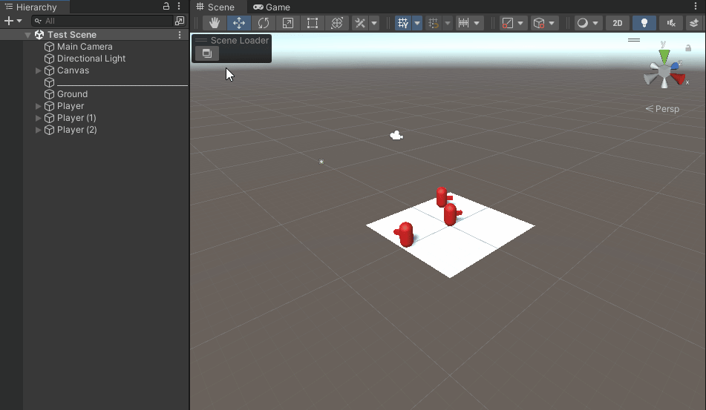Viewport: 706px width, 410px height.
Task: Toggle grid snapping button
Action: 433,23
